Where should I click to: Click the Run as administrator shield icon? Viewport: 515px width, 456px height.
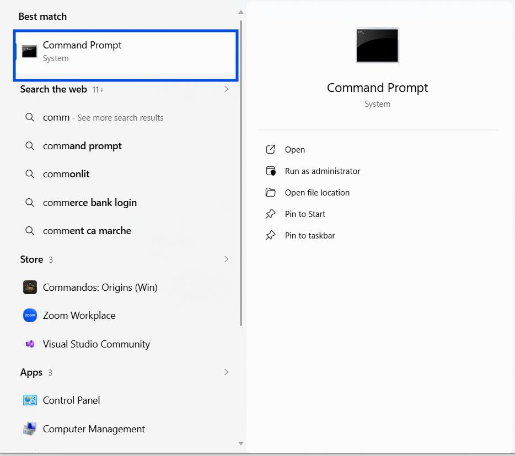270,171
